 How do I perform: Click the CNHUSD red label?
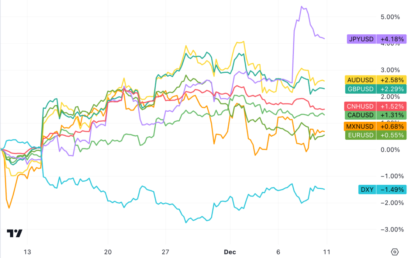click(361, 106)
